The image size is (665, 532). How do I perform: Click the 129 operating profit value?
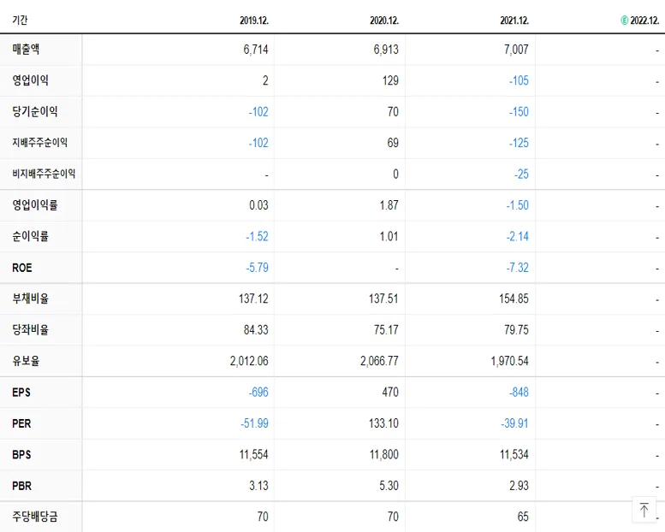click(390, 80)
